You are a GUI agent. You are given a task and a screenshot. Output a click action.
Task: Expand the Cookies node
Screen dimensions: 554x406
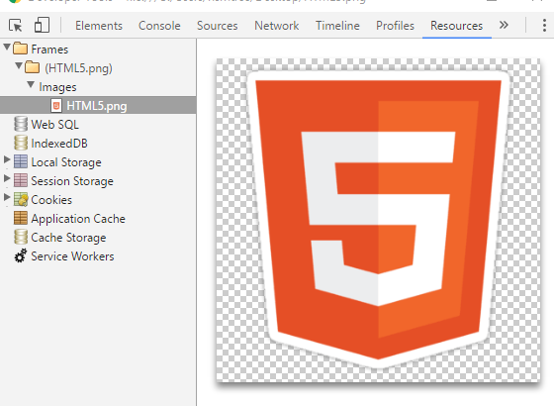(7, 197)
